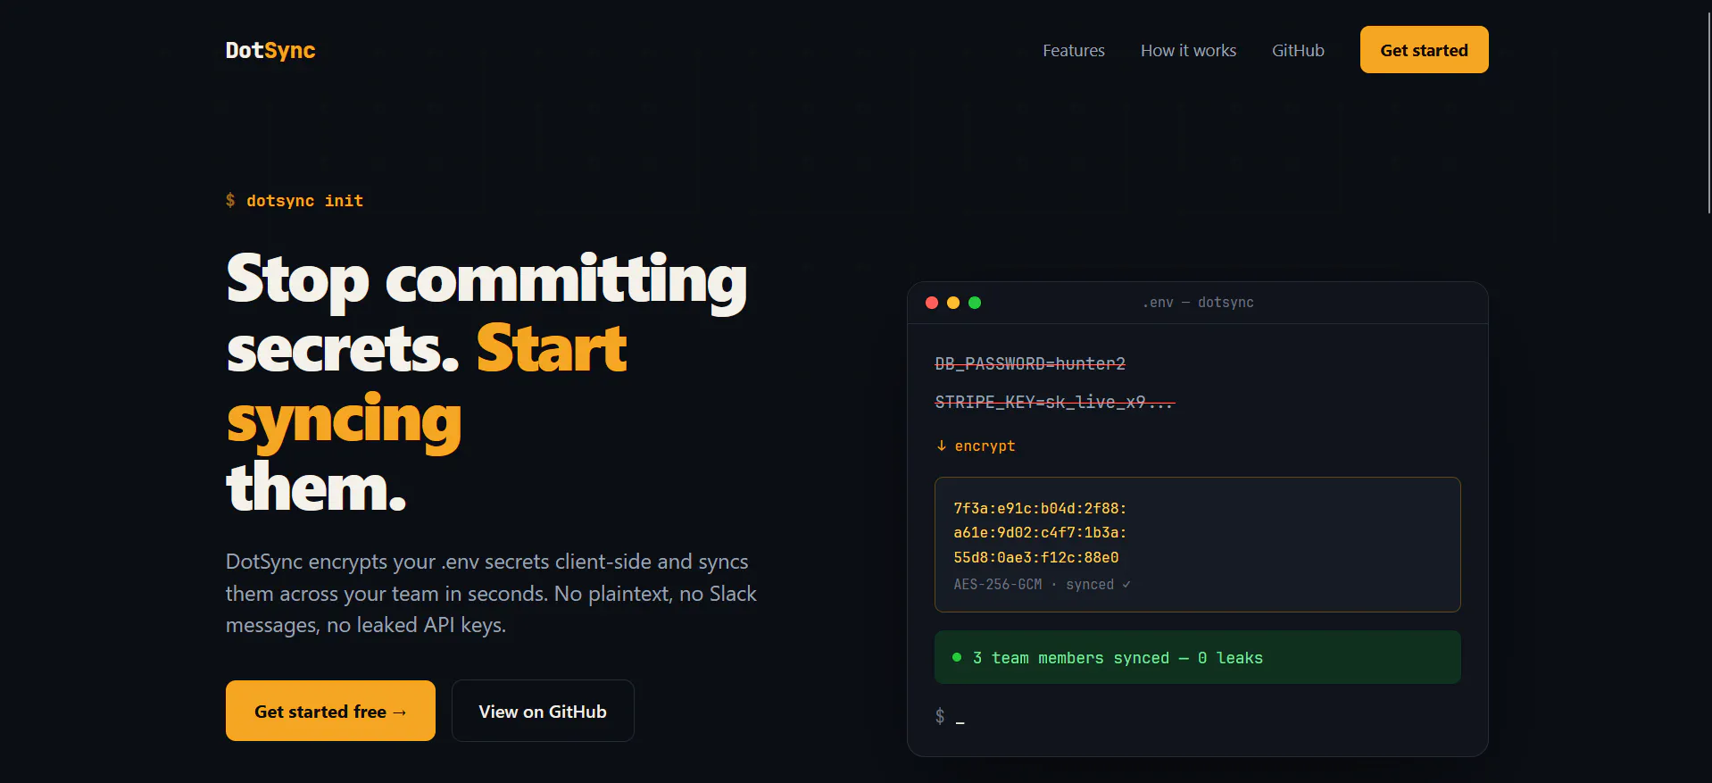
Task: Click the down arrow beside encrypt
Action: 941,446
